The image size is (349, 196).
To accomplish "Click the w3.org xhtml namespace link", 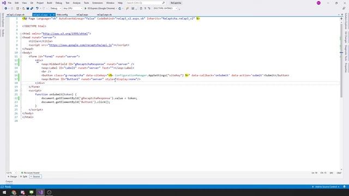I will tap(65, 34).
